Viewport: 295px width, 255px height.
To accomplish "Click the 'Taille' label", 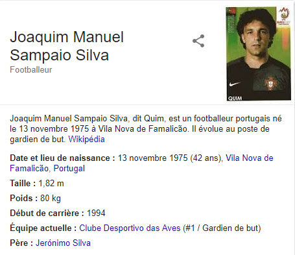I will pyautogui.click(x=23, y=184).
